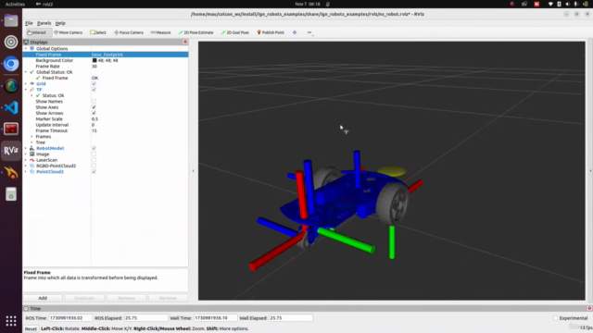Open Files from the Ubuntu dock
Image resolution: width=593 pixels, height=333 pixels.
pos(11,20)
